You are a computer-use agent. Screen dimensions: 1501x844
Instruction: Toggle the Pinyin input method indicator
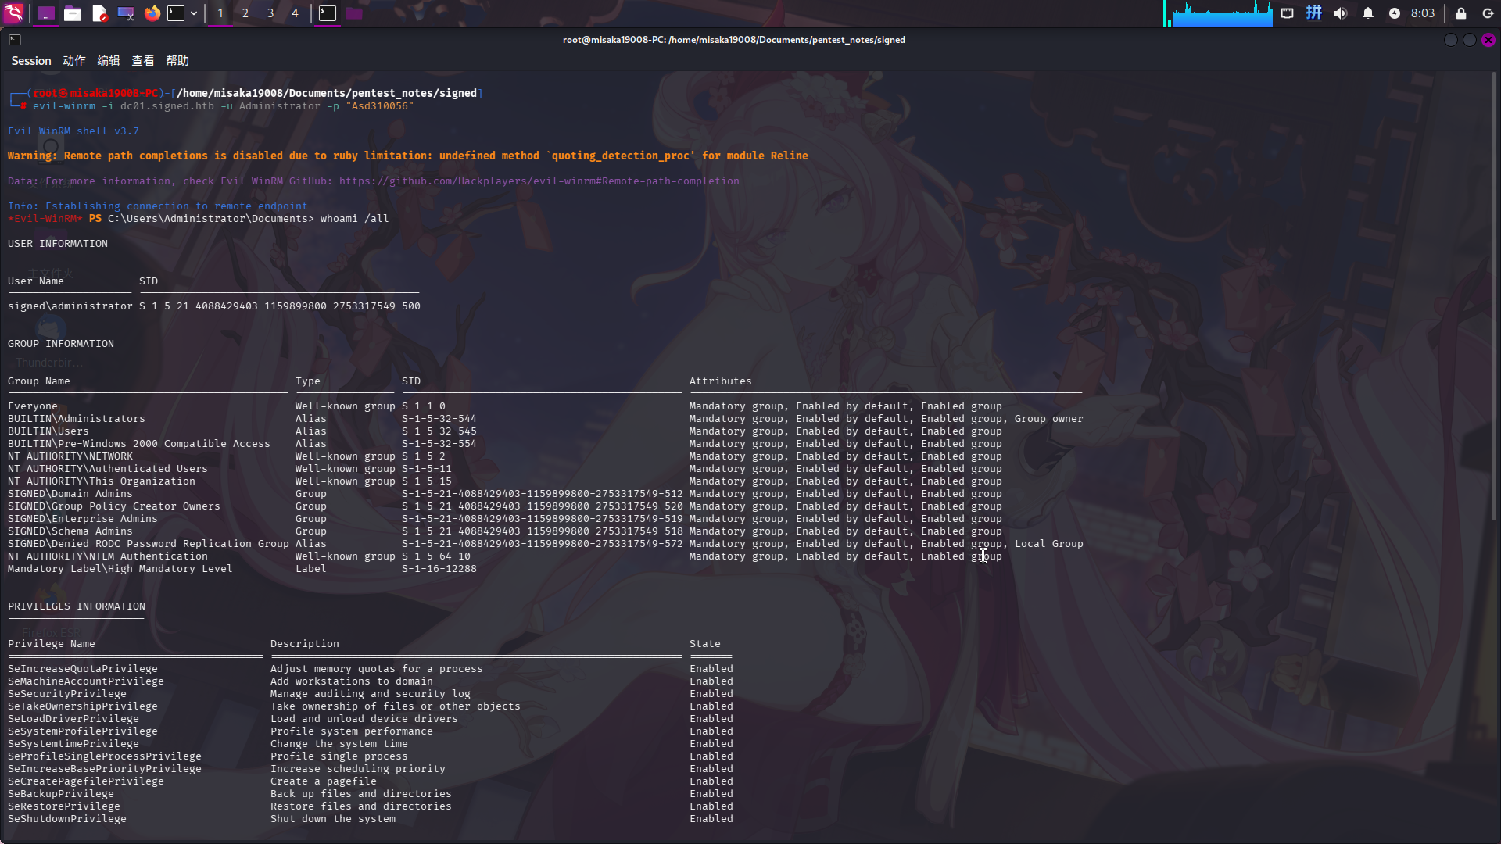pyautogui.click(x=1314, y=13)
